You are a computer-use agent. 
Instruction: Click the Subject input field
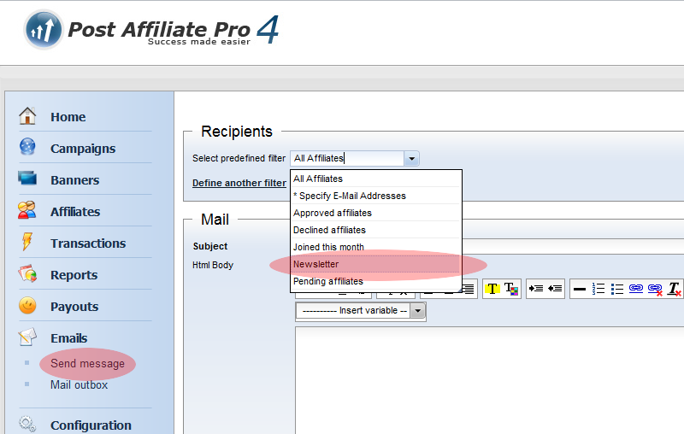click(x=572, y=246)
